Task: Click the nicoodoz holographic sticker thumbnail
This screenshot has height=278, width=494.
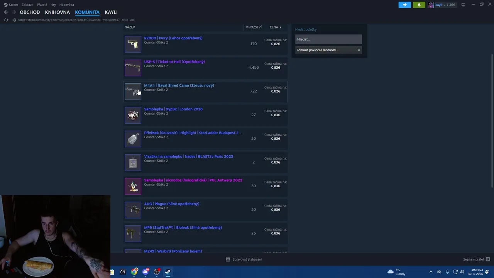Action: coord(133,186)
